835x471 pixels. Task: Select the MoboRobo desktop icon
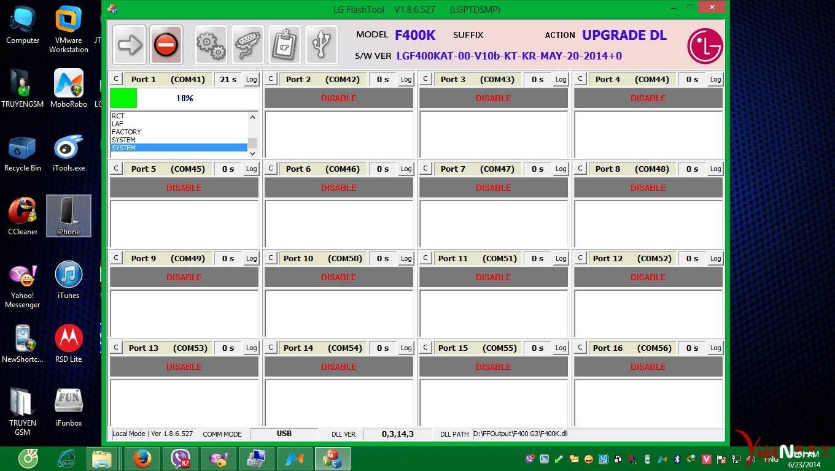(x=69, y=88)
